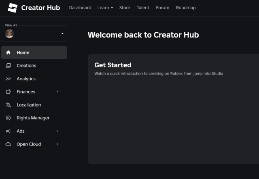259x179 pixels.
Task: Expand the Ads submenu arrow
Action: click(x=57, y=131)
